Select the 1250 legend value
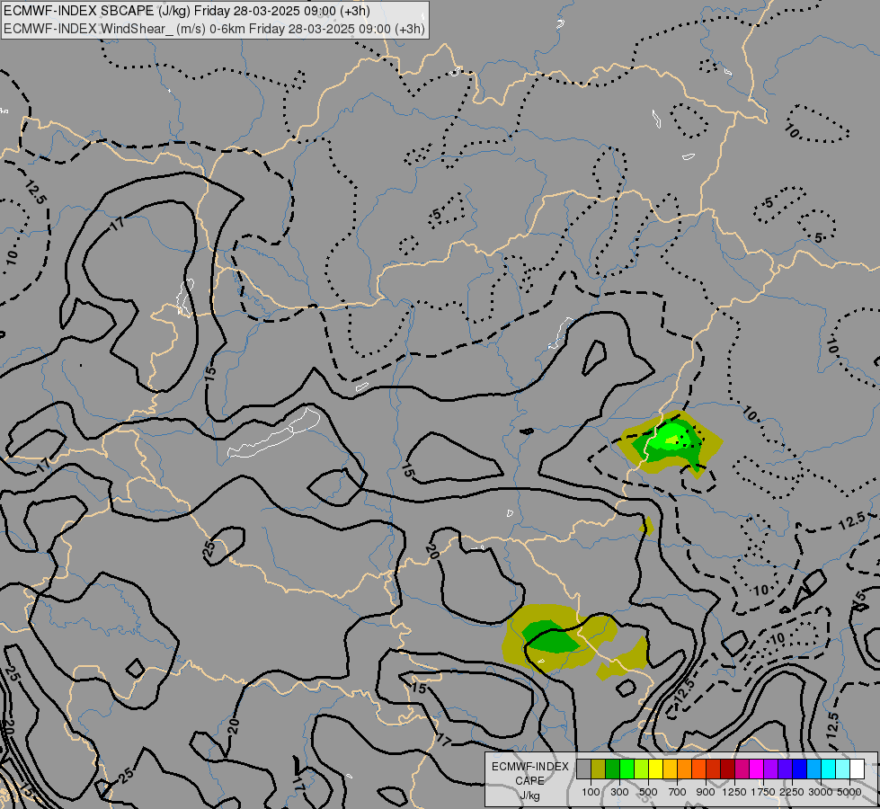The width and height of the screenshot is (880, 809). coord(734,792)
